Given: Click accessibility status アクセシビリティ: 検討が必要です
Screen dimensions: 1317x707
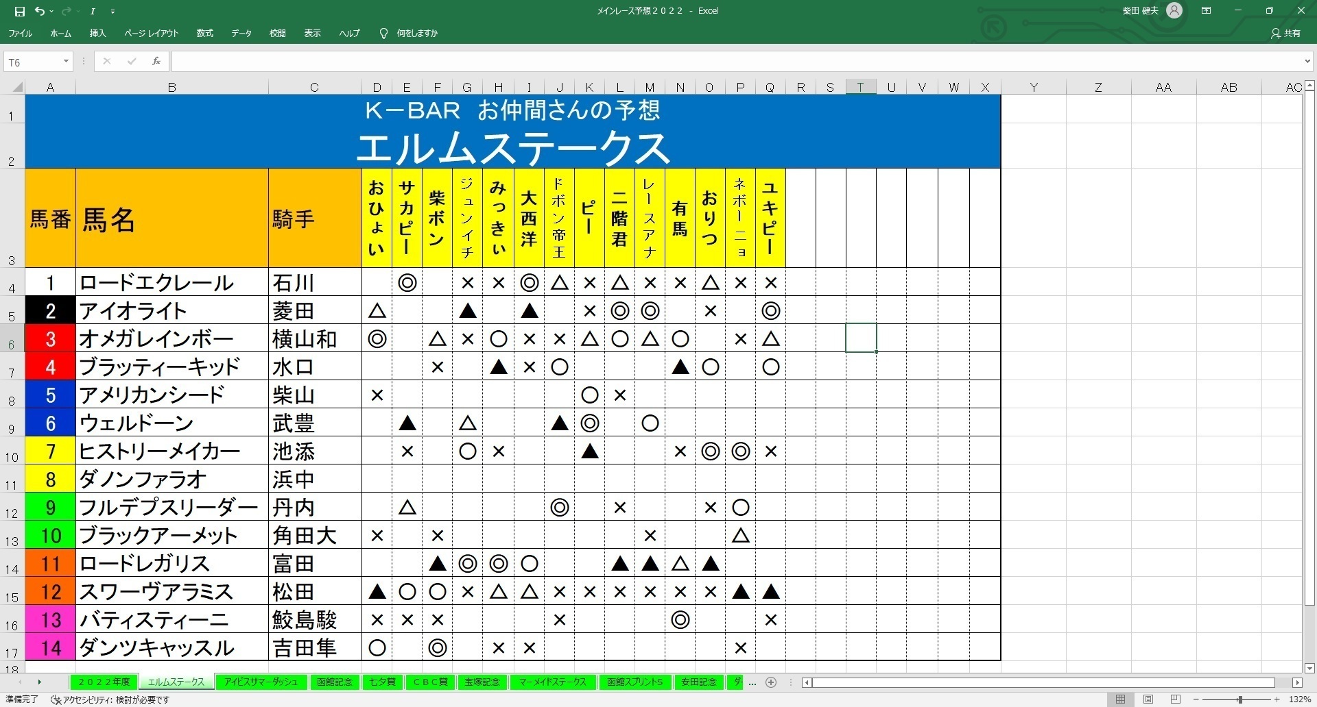Looking at the screenshot, I should [110, 699].
